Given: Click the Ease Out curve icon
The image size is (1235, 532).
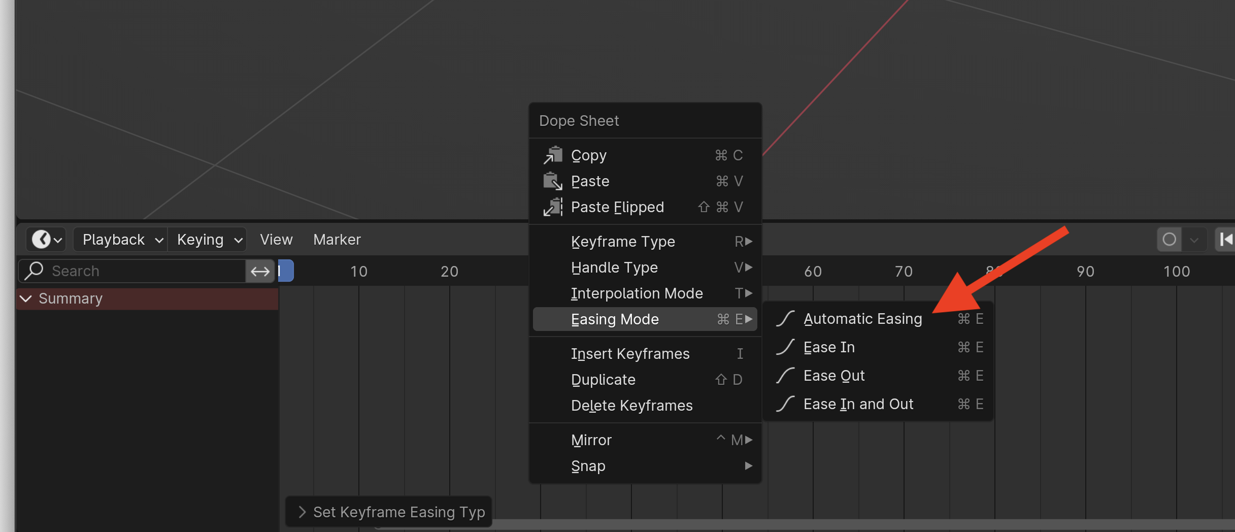Looking at the screenshot, I should [785, 376].
